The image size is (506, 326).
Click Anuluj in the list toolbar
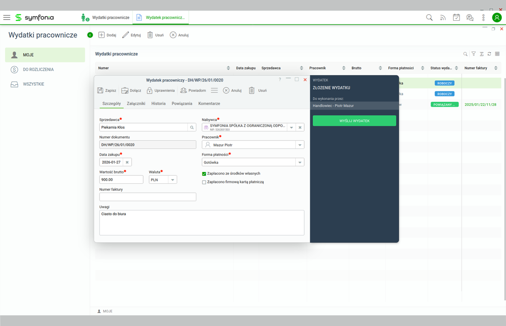179,35
